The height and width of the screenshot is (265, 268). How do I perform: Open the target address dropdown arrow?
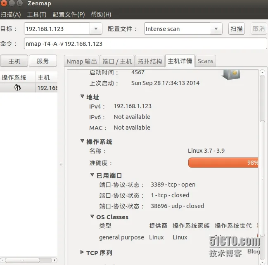point(96,28)
